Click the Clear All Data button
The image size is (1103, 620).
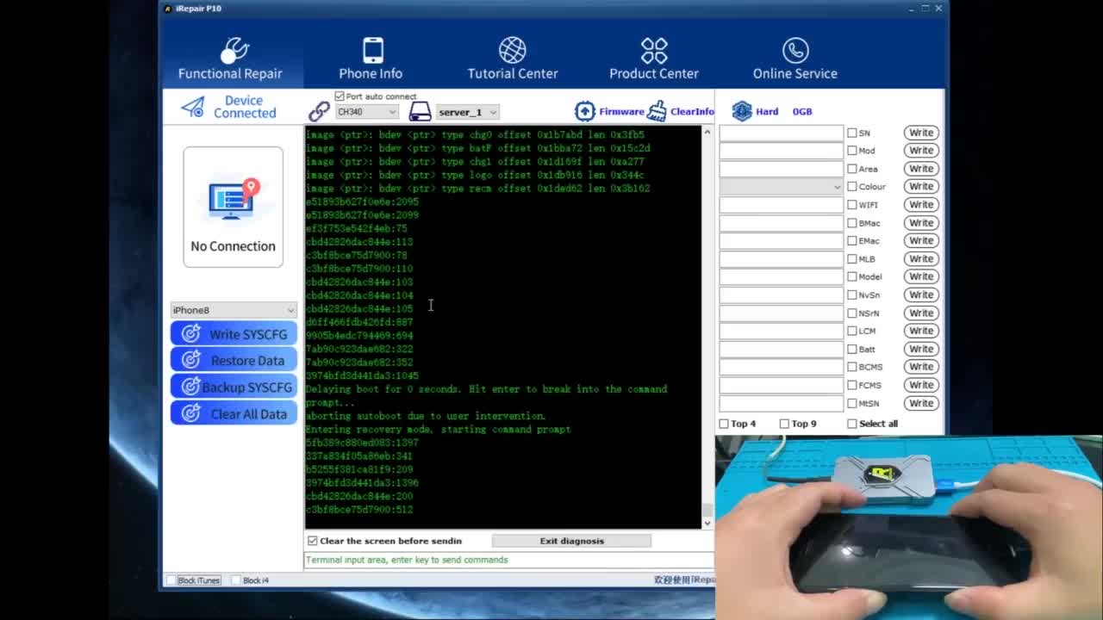click(234, 414)
